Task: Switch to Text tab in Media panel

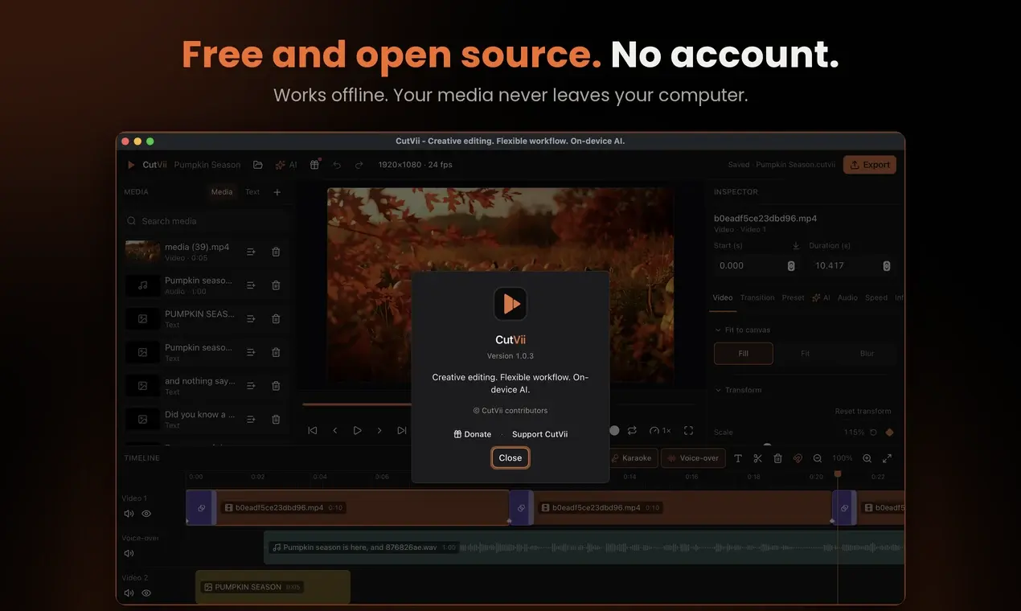Action: coord(252,192)
